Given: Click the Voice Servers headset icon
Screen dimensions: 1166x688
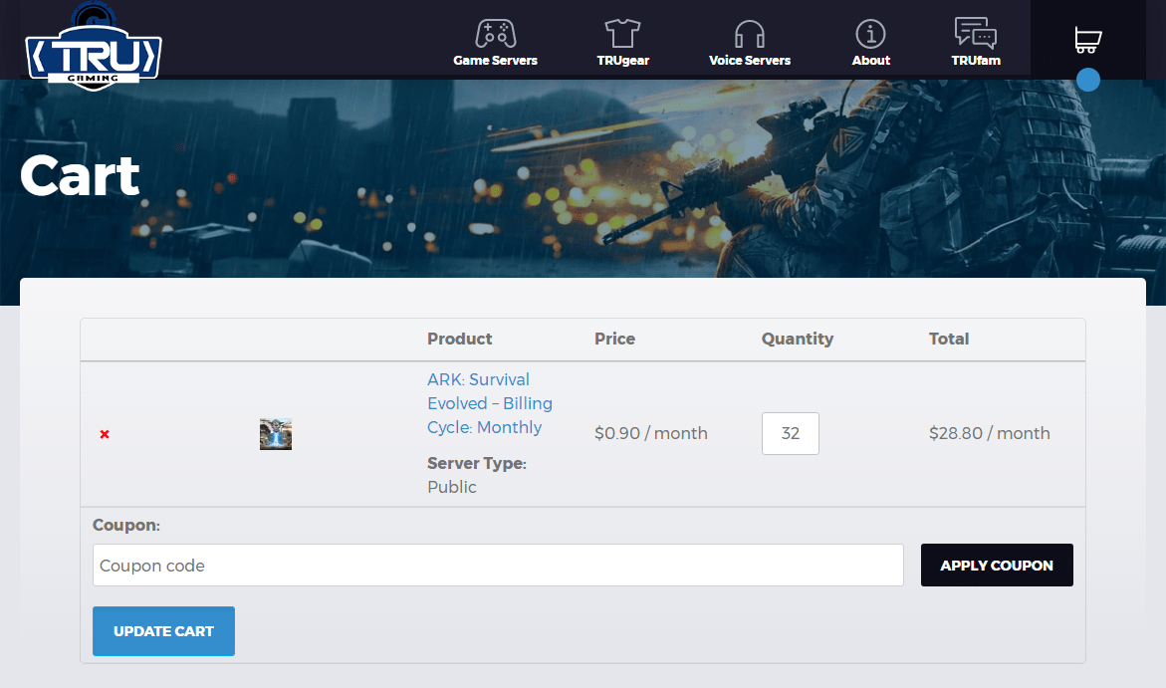Looking at the screenshot, I should tap(749, 34).
